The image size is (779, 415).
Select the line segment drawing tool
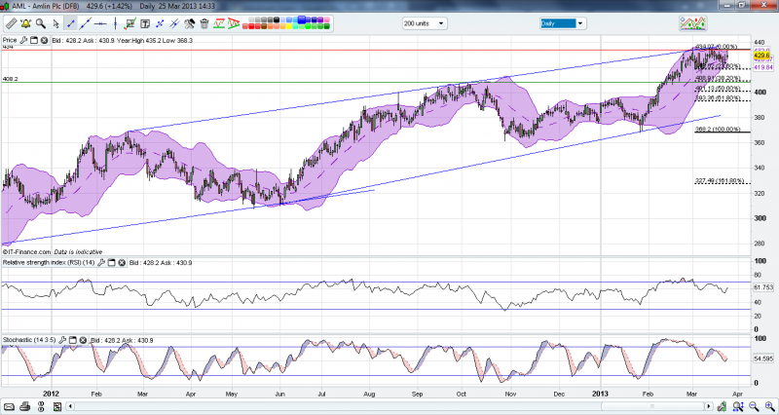[70, 23]
